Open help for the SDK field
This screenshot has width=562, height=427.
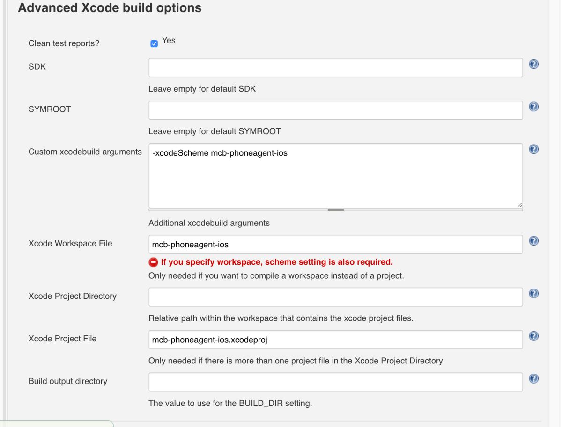click(533, 65)
